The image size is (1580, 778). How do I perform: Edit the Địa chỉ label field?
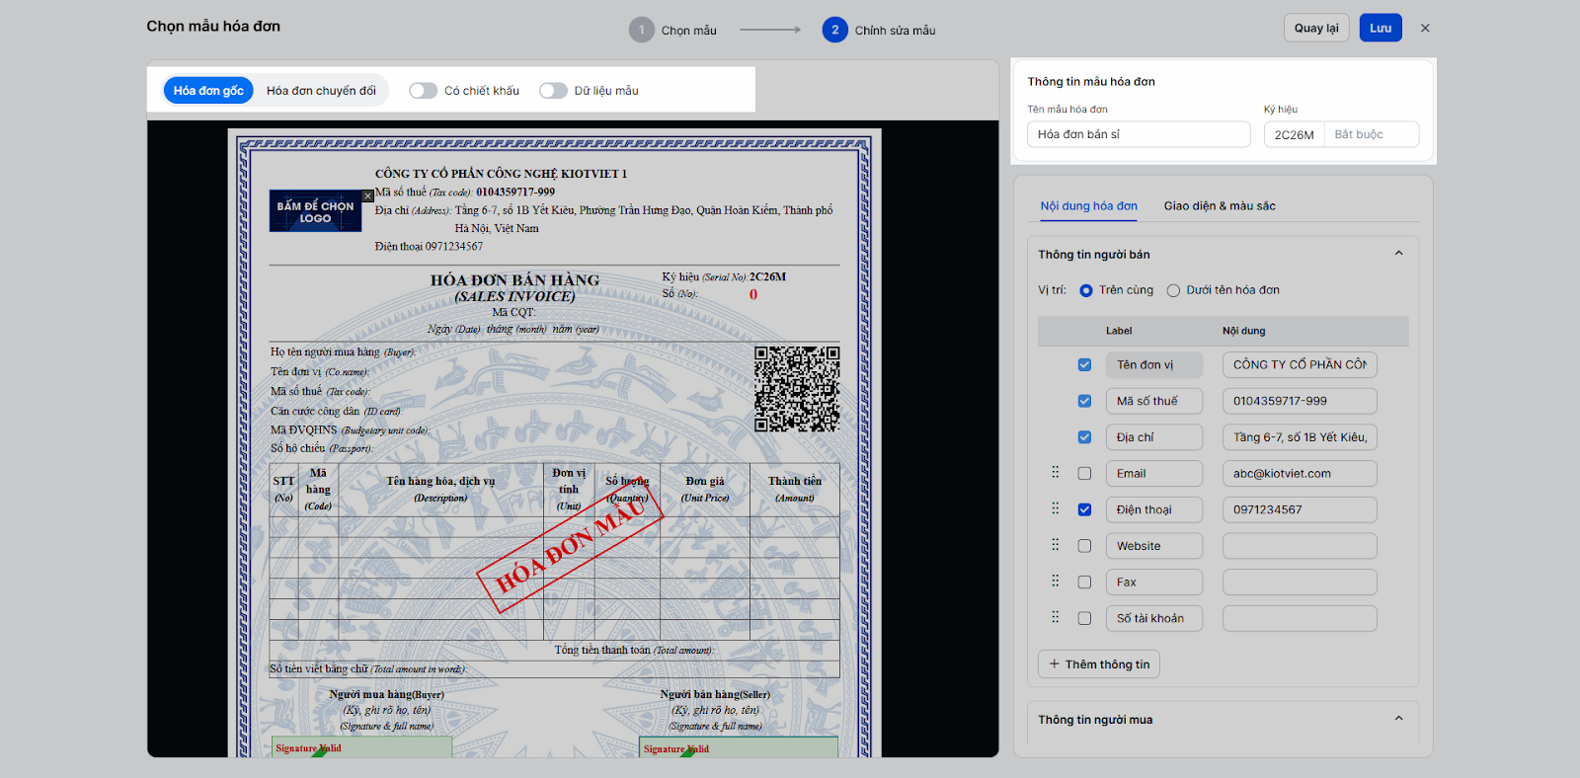1154,437
